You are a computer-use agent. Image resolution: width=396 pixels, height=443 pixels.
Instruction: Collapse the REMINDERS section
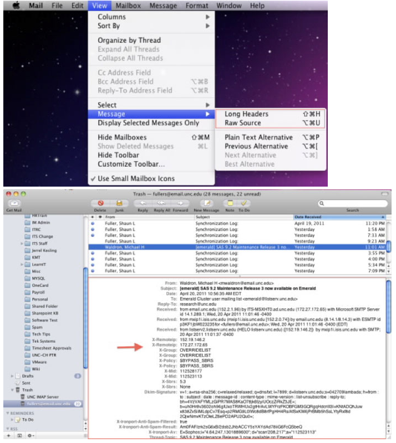pyautogui.click(x=8, y=413)
